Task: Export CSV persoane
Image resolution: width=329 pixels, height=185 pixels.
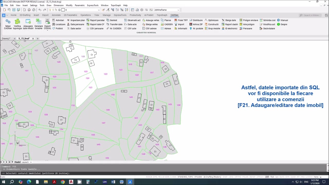Action: click(x=95, y=29)
